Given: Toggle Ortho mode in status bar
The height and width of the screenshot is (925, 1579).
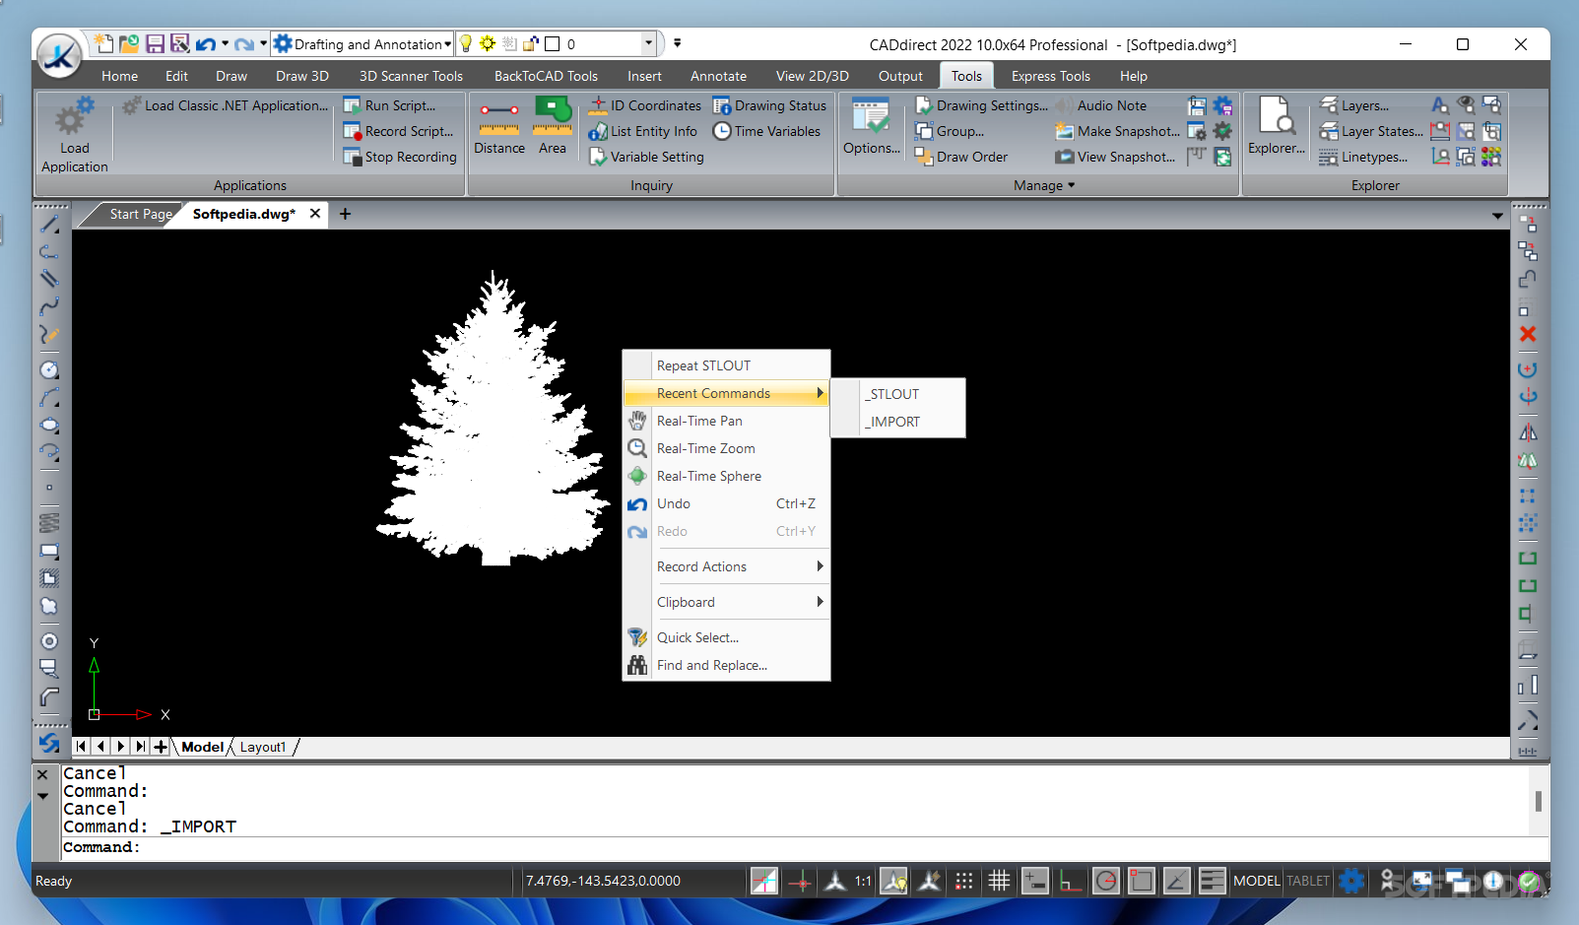Looking at the screenshot, I should pyautogui.click(x=1071, y=881).
